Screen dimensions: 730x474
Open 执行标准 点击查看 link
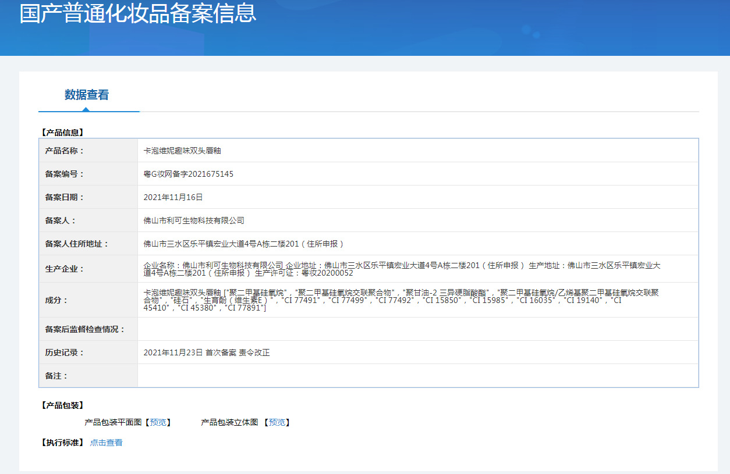[106, 443]
